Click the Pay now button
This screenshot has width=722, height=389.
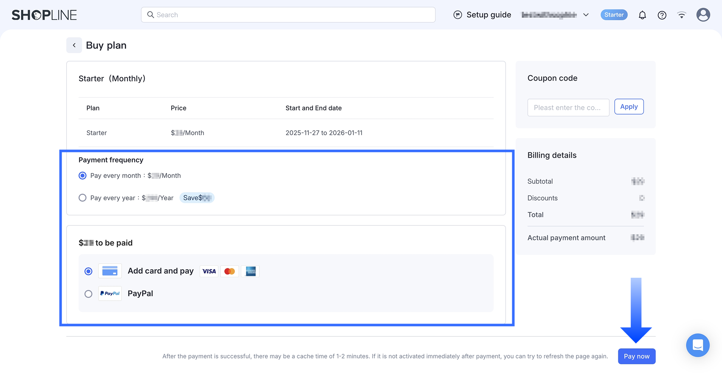click(636, 356)
